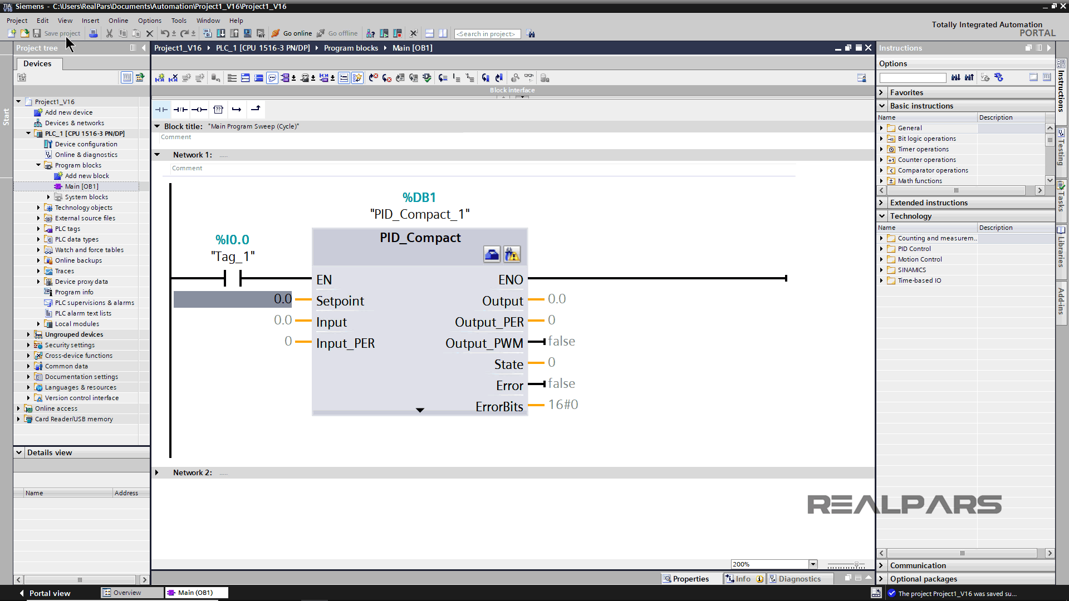
Task: Click the Download to device icon
Action: click(x=221, y=33)
